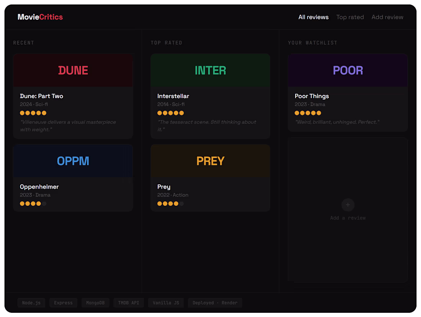Click Interstellar star rating dots

[x=170, y=113]
